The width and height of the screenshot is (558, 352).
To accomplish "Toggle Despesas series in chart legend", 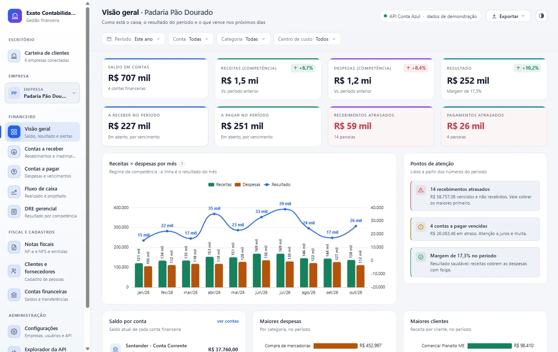I will [x=248, y=185].
